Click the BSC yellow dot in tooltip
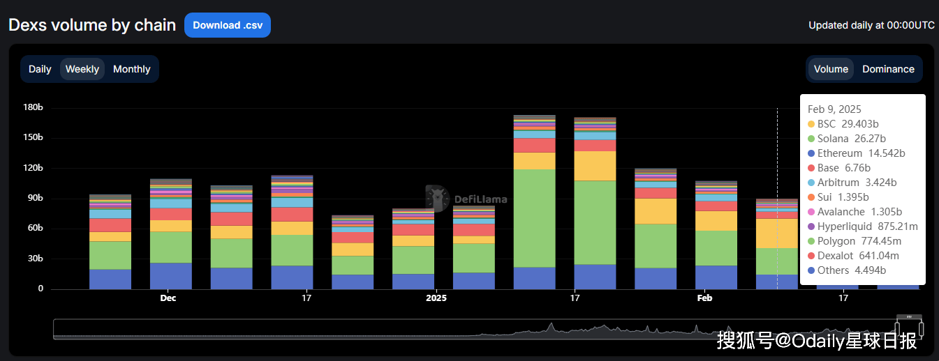Viewport: 939px width, 361px height. click(811, 124)
